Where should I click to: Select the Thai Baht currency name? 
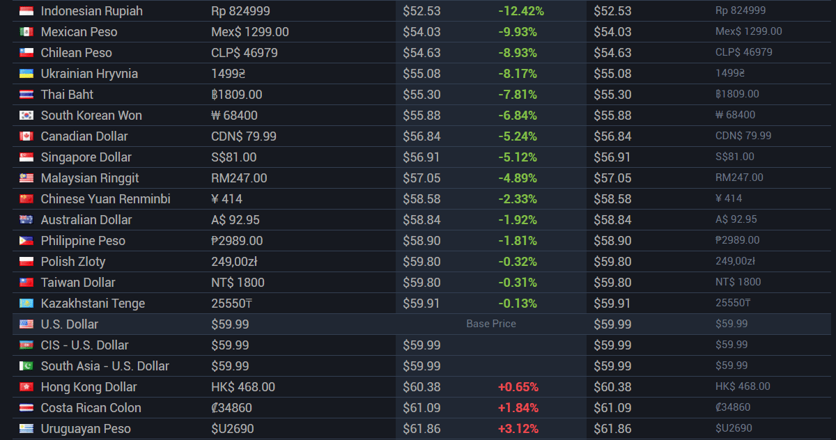point(67,95)
